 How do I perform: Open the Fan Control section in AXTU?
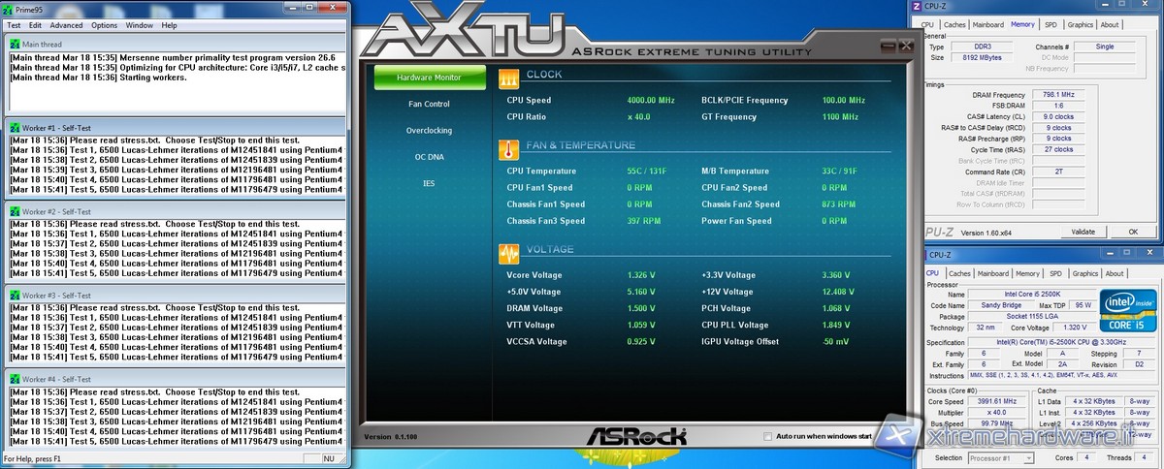coord(429,104)
